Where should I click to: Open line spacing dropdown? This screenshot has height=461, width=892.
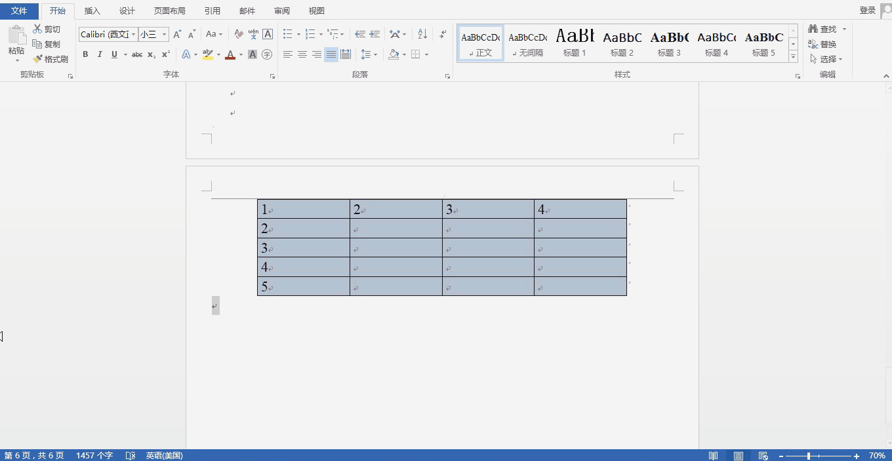coord(369,54)
